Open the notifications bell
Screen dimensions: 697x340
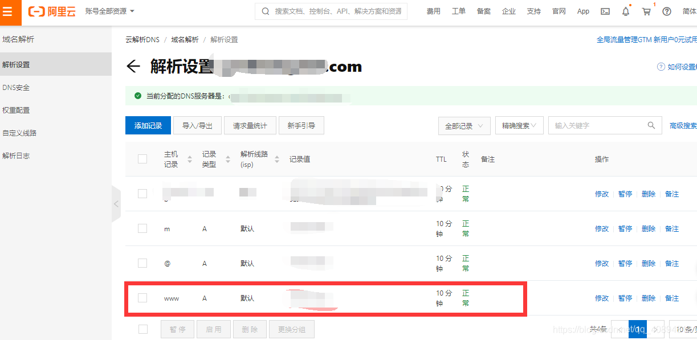tap(626, 11)
